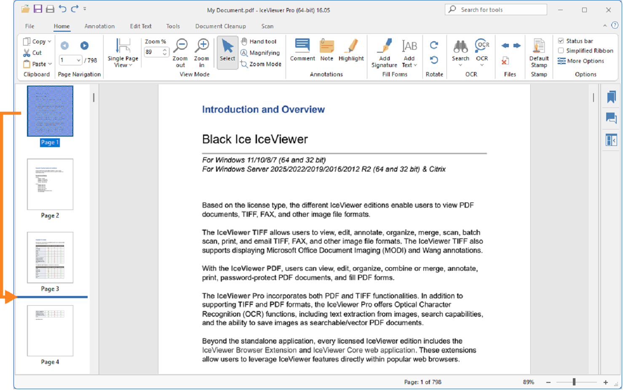Click the Zoom % value field
The width and height of the screenshot is (623, 390).
point(152,52)
